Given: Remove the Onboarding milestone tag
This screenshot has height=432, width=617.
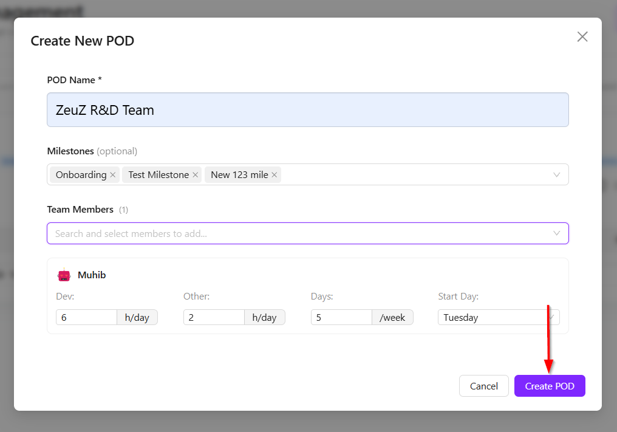Looking at the screenshot, I should (x=112, y=175).
